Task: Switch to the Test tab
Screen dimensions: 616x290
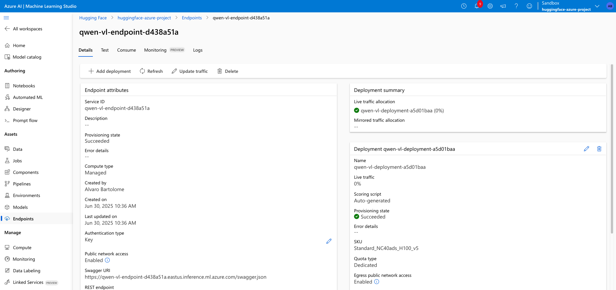Action: pyautogui.click(x=105, y=50)
